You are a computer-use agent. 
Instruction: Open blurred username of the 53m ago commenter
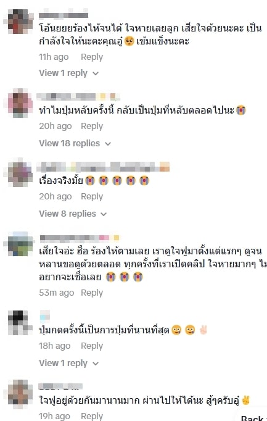click(80, 238)
